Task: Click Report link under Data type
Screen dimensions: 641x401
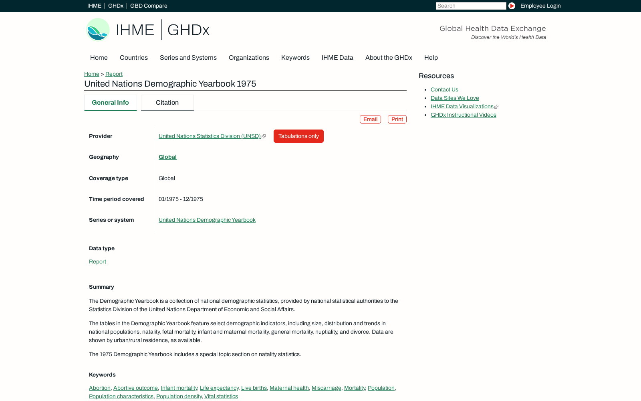Action: 97,261
